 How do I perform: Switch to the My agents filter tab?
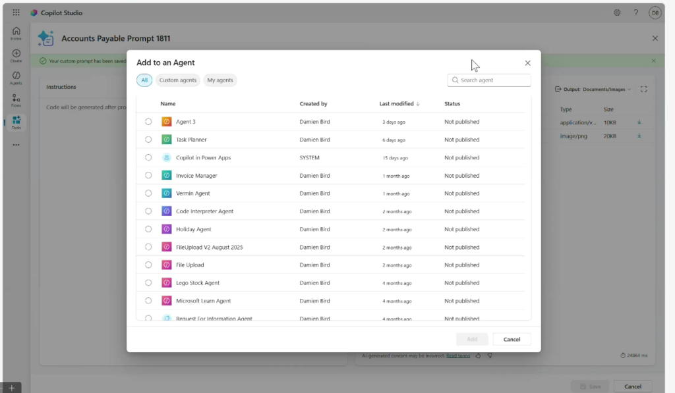[220, 80]
